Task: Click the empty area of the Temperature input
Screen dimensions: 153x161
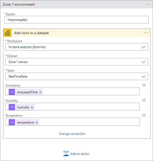Action: click(x=89, y=122)
